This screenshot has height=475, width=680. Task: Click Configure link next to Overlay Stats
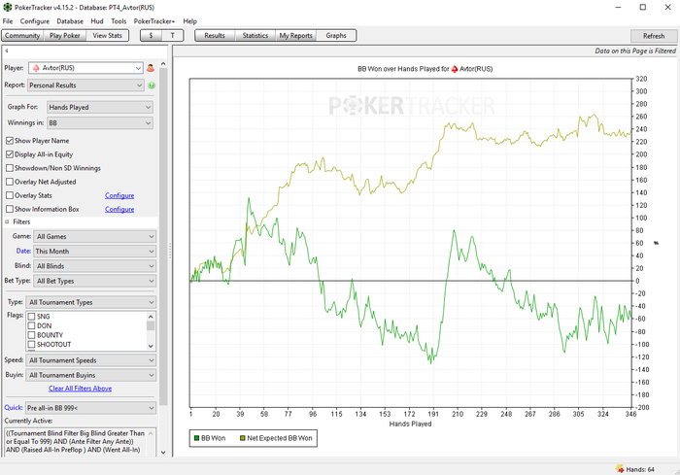pyautogui.click(x=119, y=195)
